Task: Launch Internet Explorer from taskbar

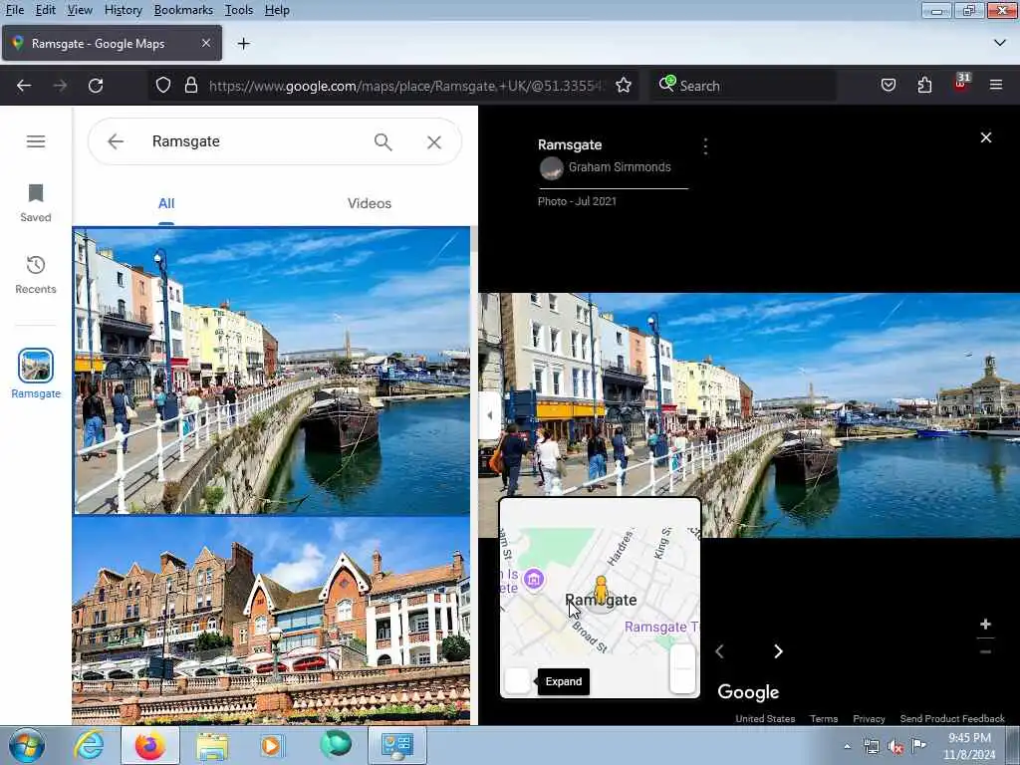Action: tap(89, 745)
